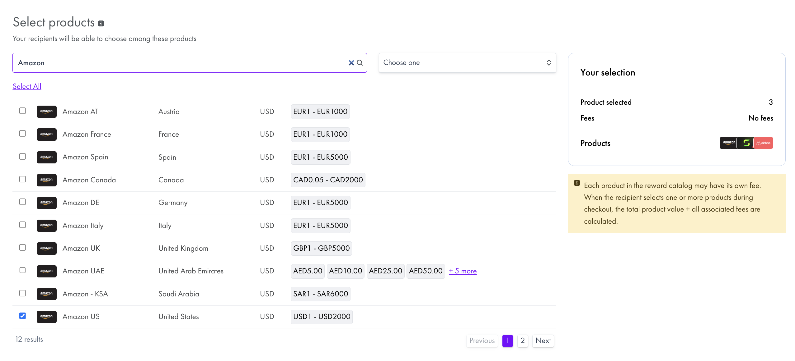Click the Germany country text
This screenshot has height=361, width=795.
[173, 203]
